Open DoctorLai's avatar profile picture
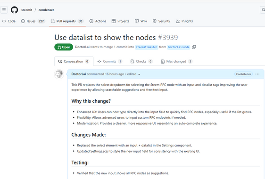 click(x=59, y=74)
